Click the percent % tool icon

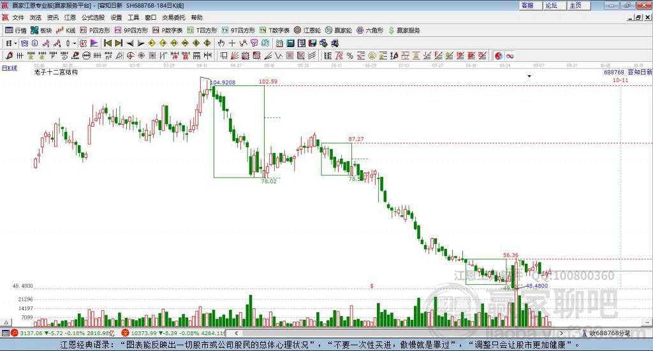pos(350,55)
